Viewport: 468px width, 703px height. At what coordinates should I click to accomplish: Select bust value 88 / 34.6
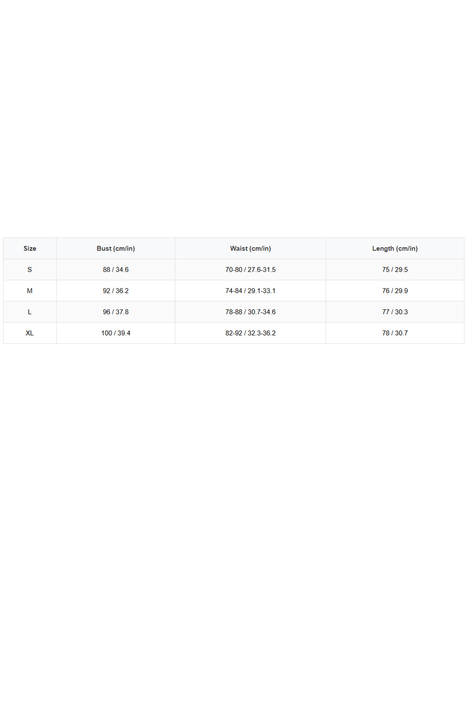click(116, 270)
